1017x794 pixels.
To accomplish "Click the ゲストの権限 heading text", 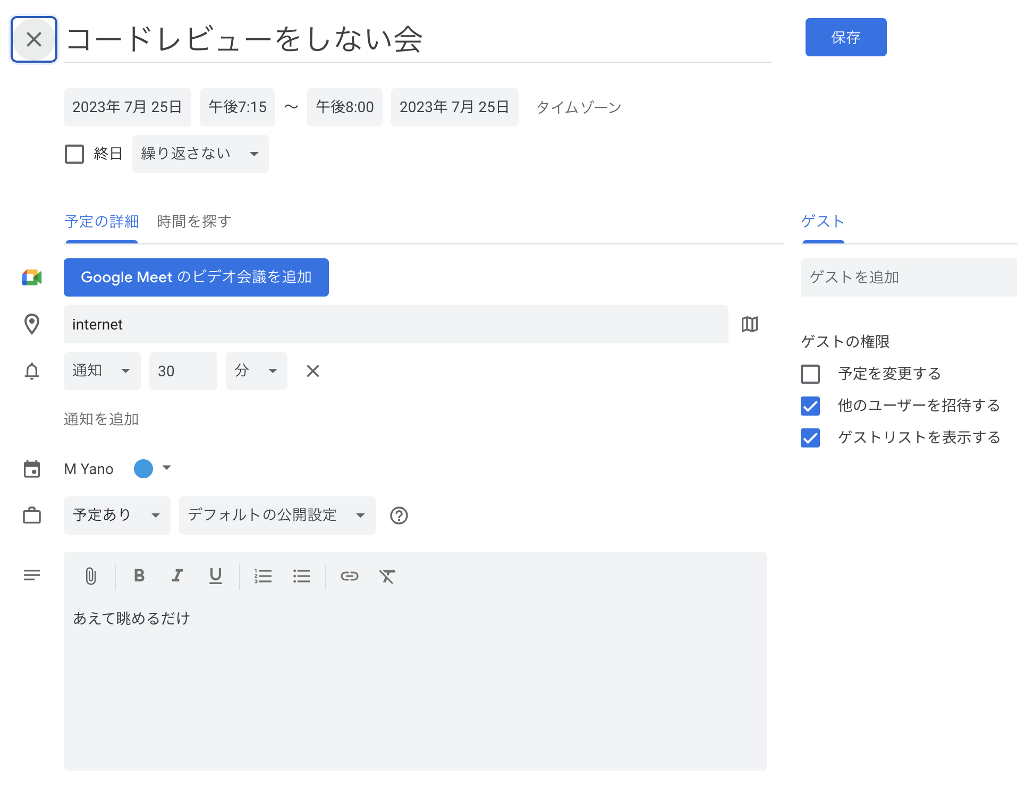I will point(845,342).
